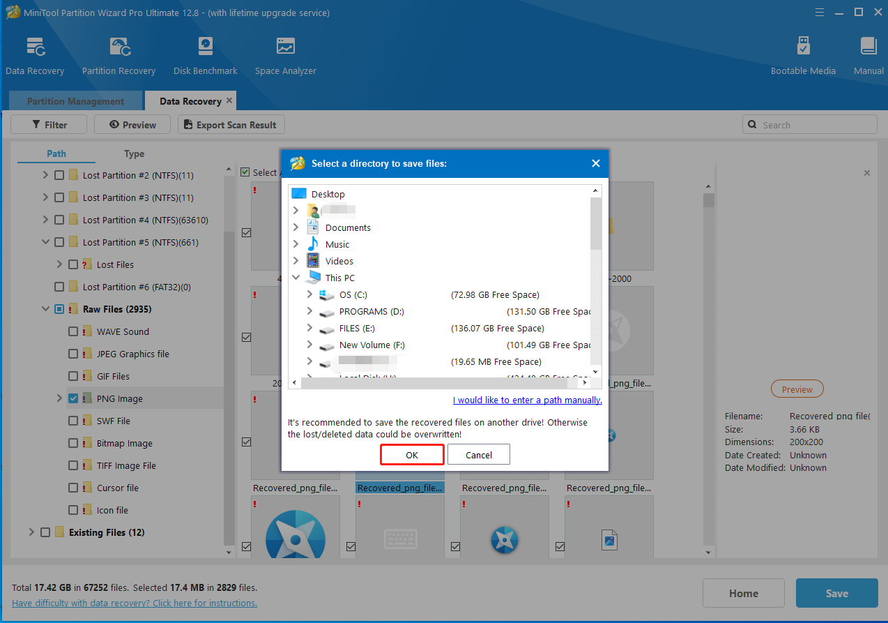Expand OS (C:) drive in dialog

310,294
